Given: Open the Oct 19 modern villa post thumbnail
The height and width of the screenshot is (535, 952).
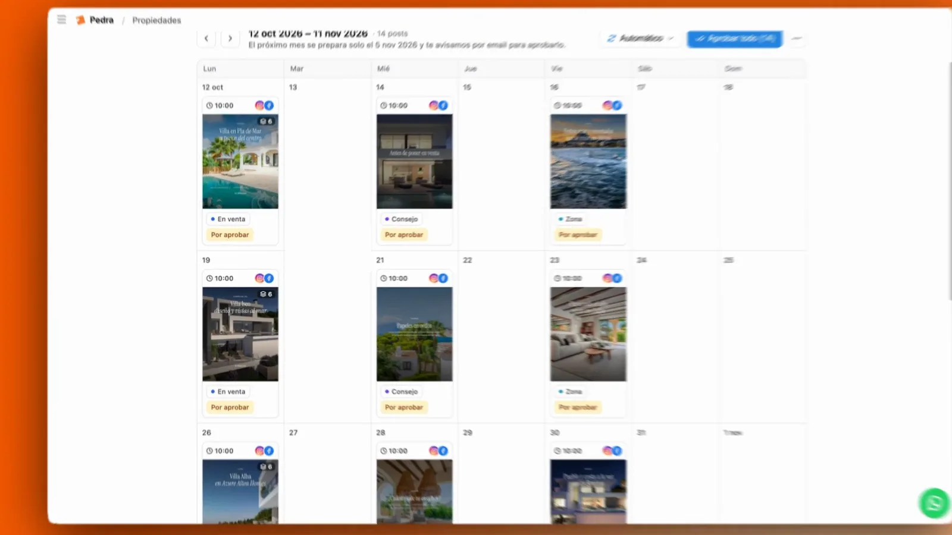Looking at the screenshot, I should click(240, 334).
